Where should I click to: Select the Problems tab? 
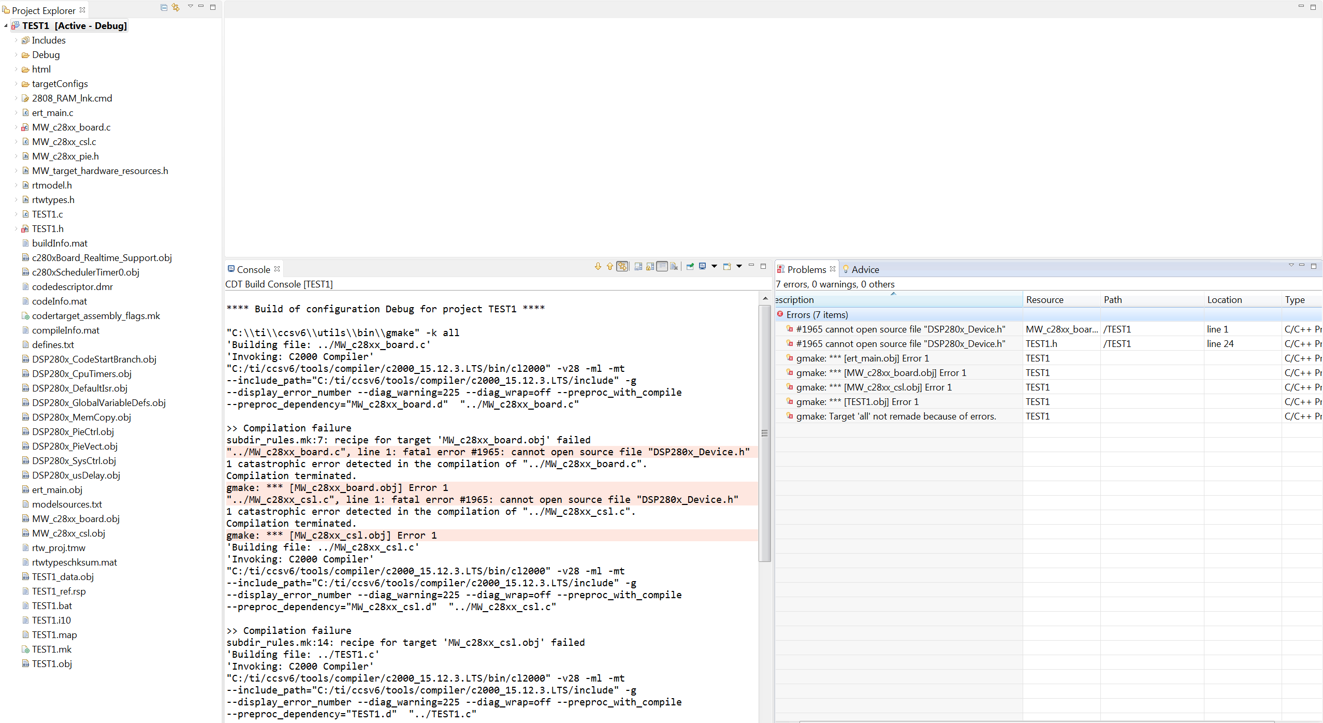point(806,269)
